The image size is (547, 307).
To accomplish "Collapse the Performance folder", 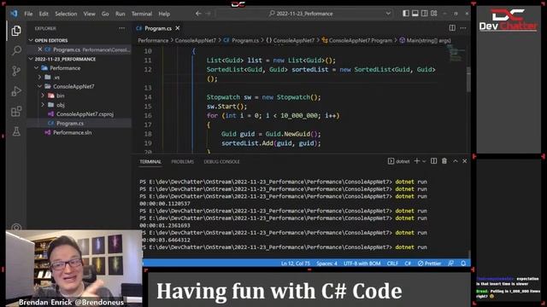I will coord(36,68).
